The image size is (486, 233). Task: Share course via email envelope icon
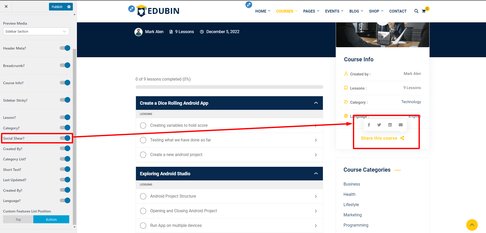[401, 125]
